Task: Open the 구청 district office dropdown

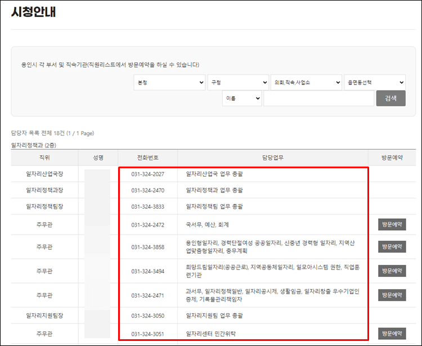Action: pos(238,82)
